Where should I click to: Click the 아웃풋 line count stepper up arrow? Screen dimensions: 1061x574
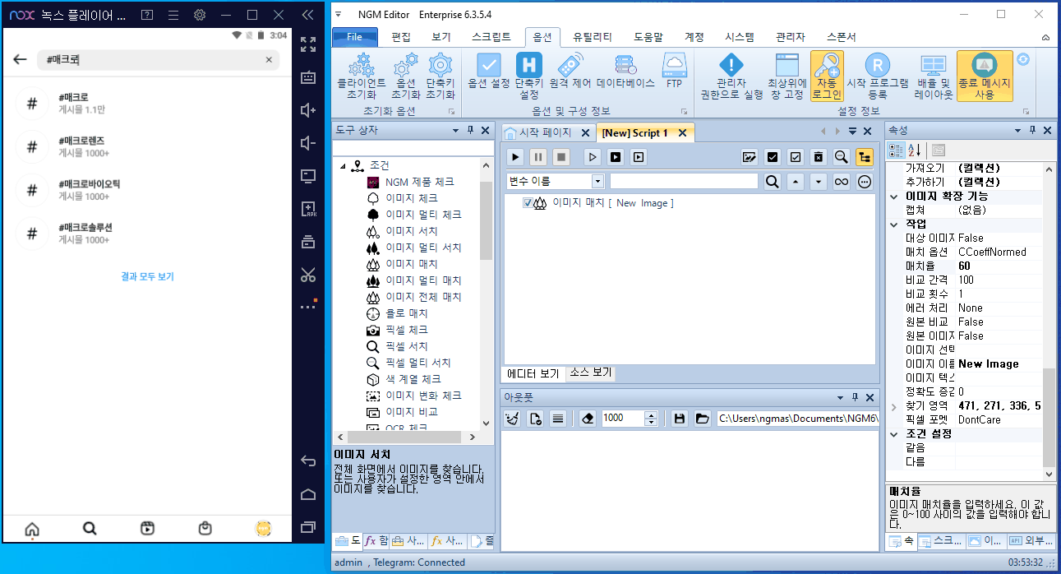(652, 414)
